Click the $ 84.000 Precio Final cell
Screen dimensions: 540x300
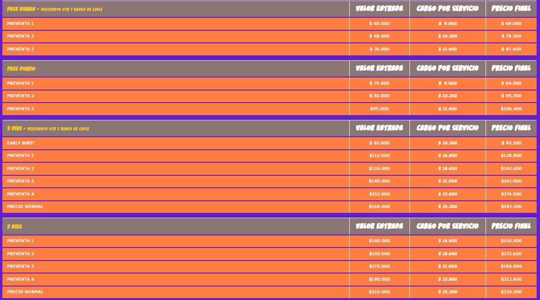[511, 83]
